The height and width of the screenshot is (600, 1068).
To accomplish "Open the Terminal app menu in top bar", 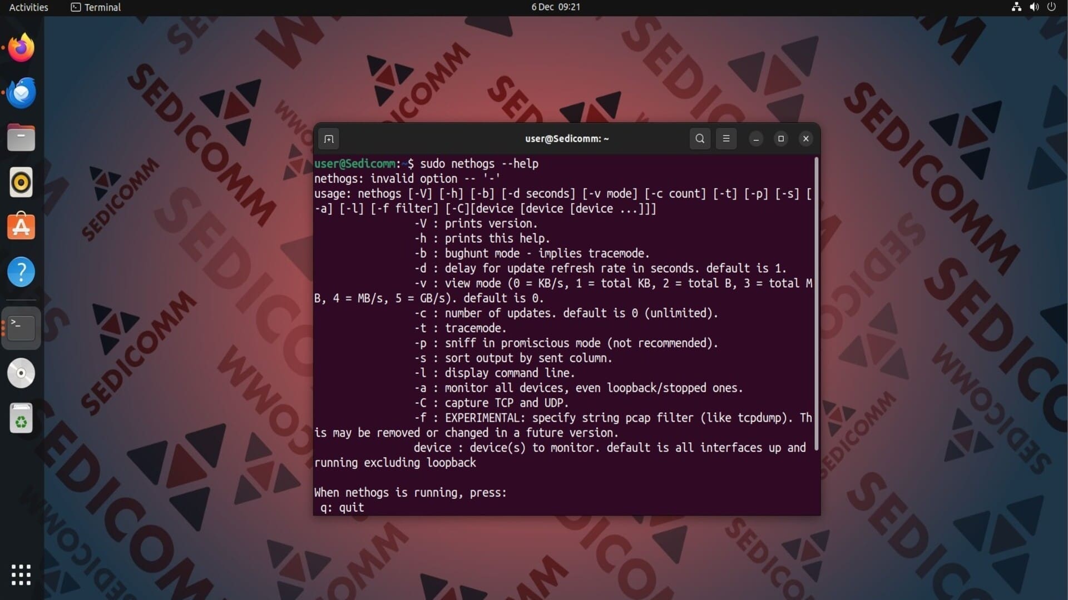I will pos(96,7).
